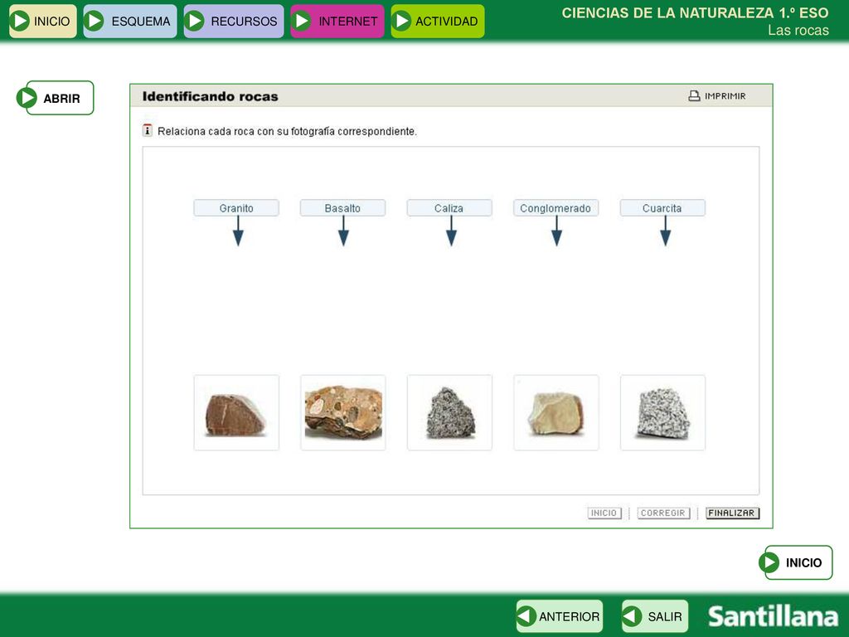Open the RECURSOS tab
Image resolution: width=849 pixels, height=637 pixels.
[x=233, y=21]
